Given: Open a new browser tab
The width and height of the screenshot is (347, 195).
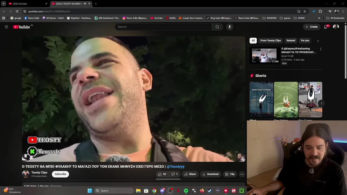Looking at the screenshot, I should pos(96,4).
